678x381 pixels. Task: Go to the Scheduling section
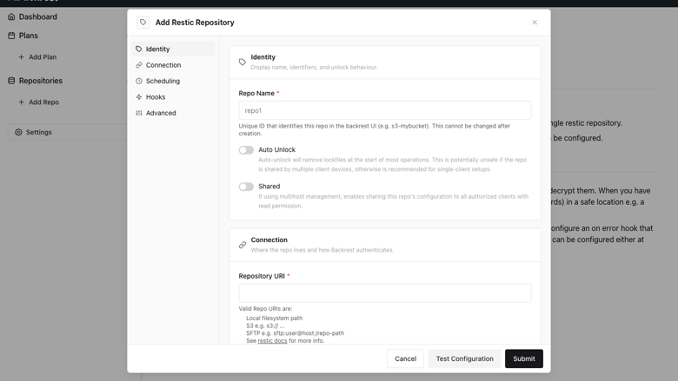click(x=173, y=81)
